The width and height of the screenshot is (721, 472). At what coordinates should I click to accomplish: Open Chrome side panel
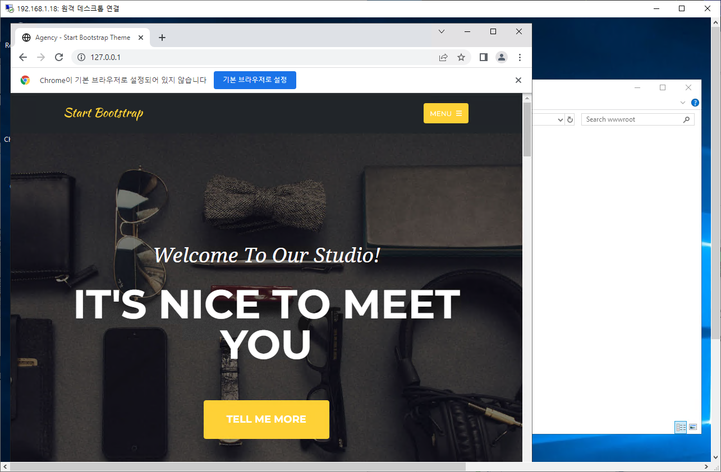pos(483,57)
